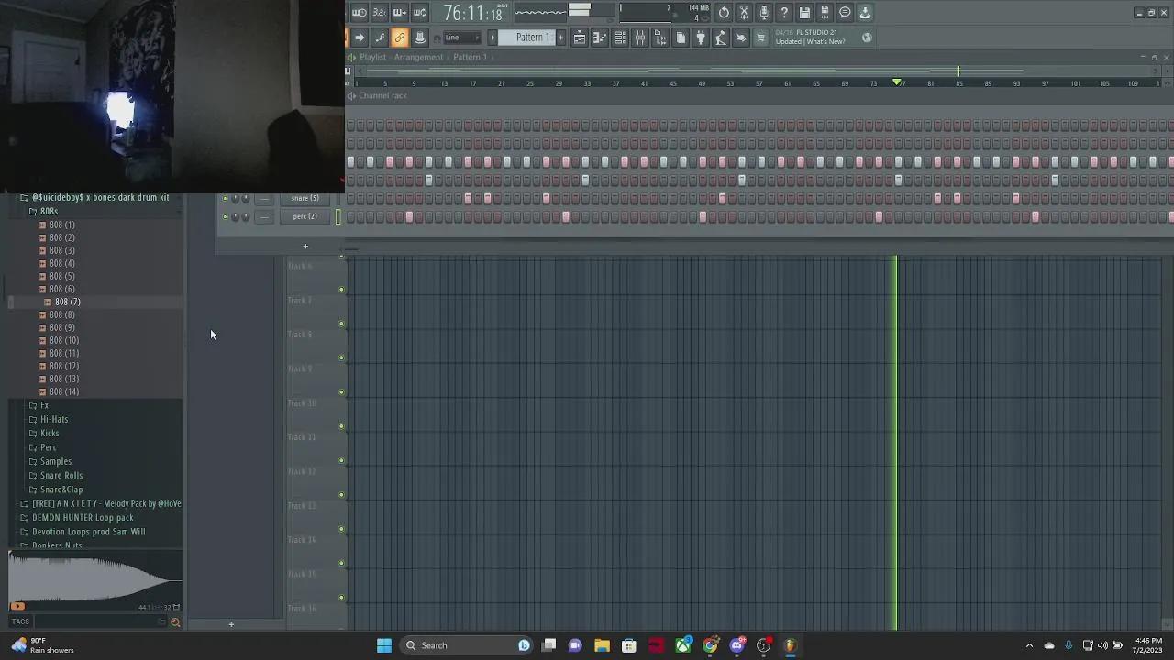Click Playlist in the breadcrumb header
This screenshot has width=1174, height=660.
[372, 57]
